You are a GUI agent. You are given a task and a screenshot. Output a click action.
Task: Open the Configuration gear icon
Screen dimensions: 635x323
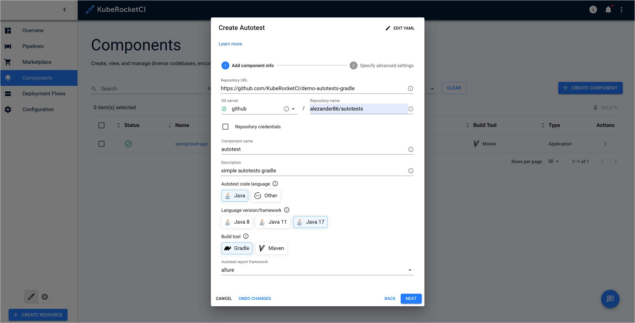[x=8, y=109]
